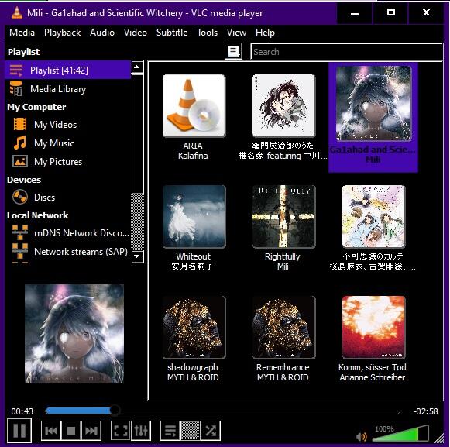
Task: Click the Devices section header
Action: [x=24, y=180]
